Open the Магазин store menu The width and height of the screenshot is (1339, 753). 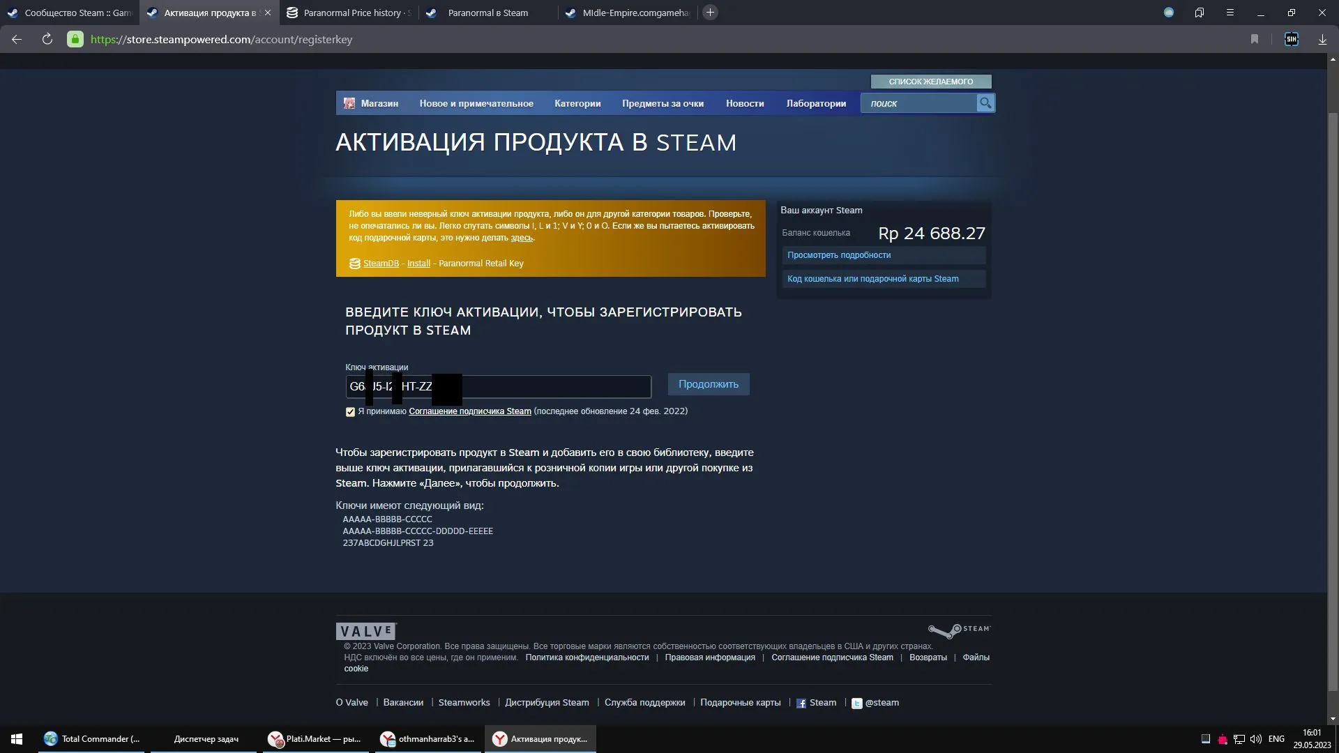[x=379, y=103]
